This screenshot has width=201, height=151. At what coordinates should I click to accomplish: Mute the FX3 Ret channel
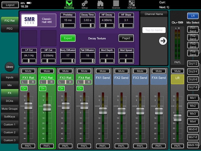click(66, 71)
